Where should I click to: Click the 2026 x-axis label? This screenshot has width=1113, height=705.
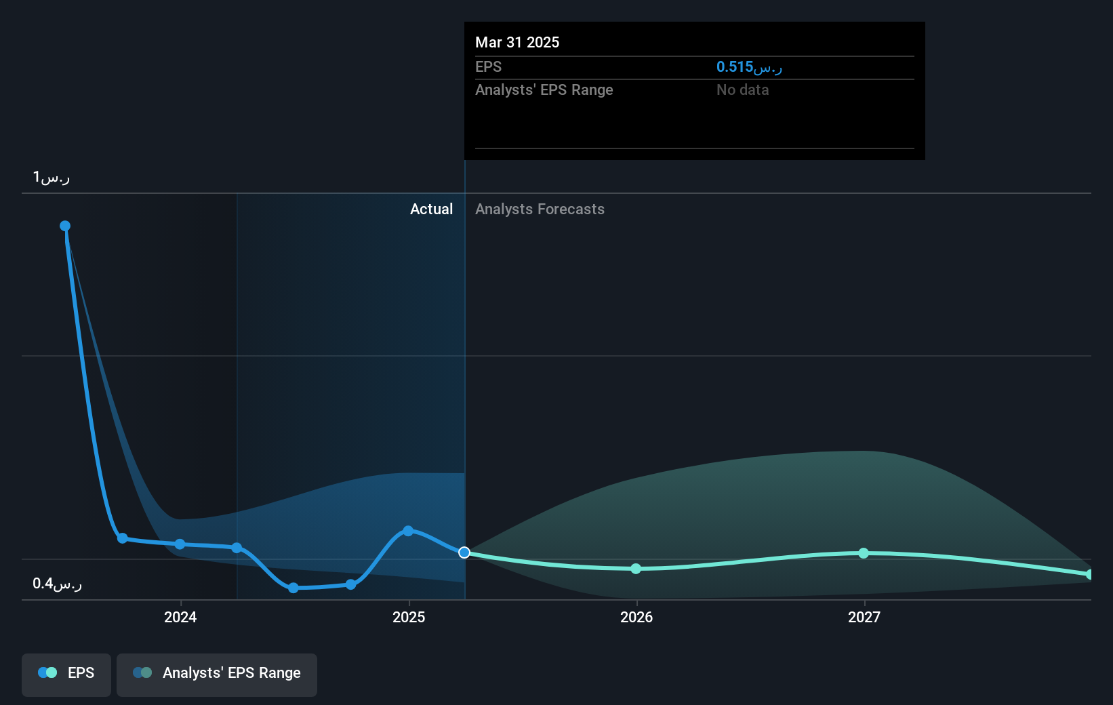(x=636, y=617)
